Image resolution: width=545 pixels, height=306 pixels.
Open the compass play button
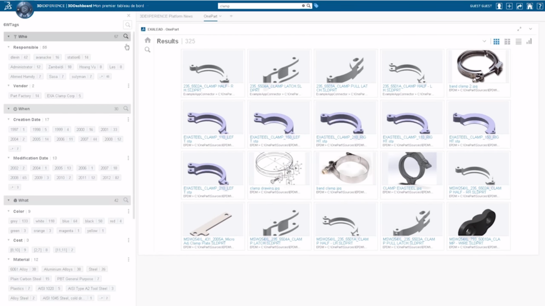point(24,10)
